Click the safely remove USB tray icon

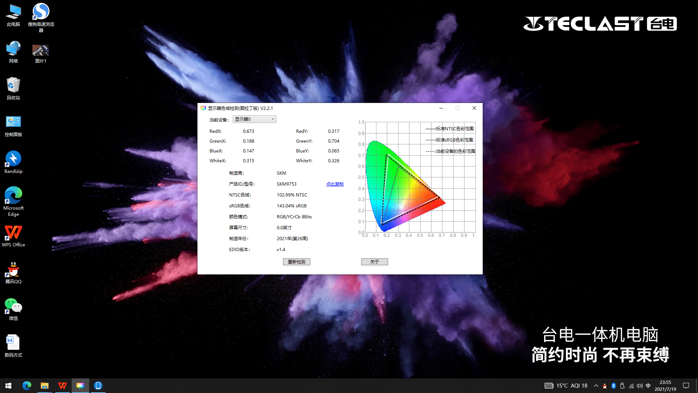(622, 386)
